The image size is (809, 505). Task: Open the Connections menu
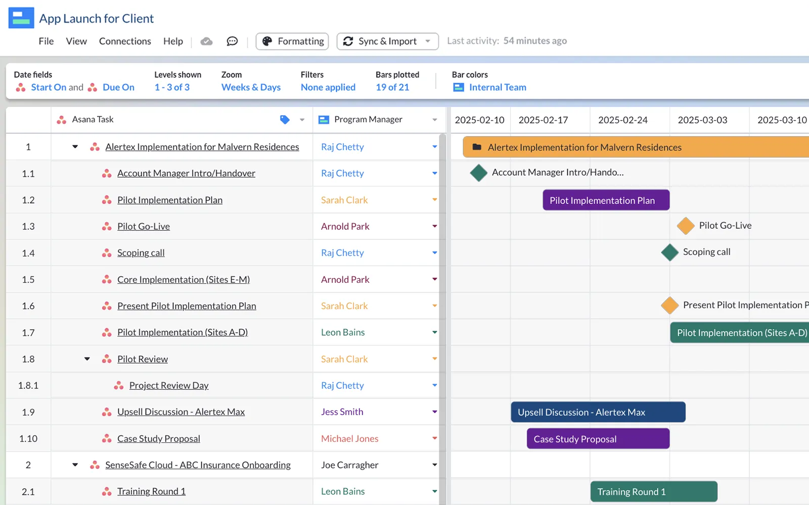[125, 41]
